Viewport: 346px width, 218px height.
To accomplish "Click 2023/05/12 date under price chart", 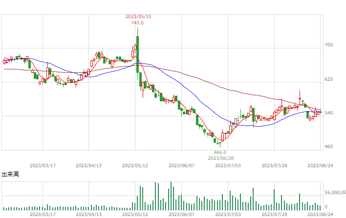I will click(135, 166).
